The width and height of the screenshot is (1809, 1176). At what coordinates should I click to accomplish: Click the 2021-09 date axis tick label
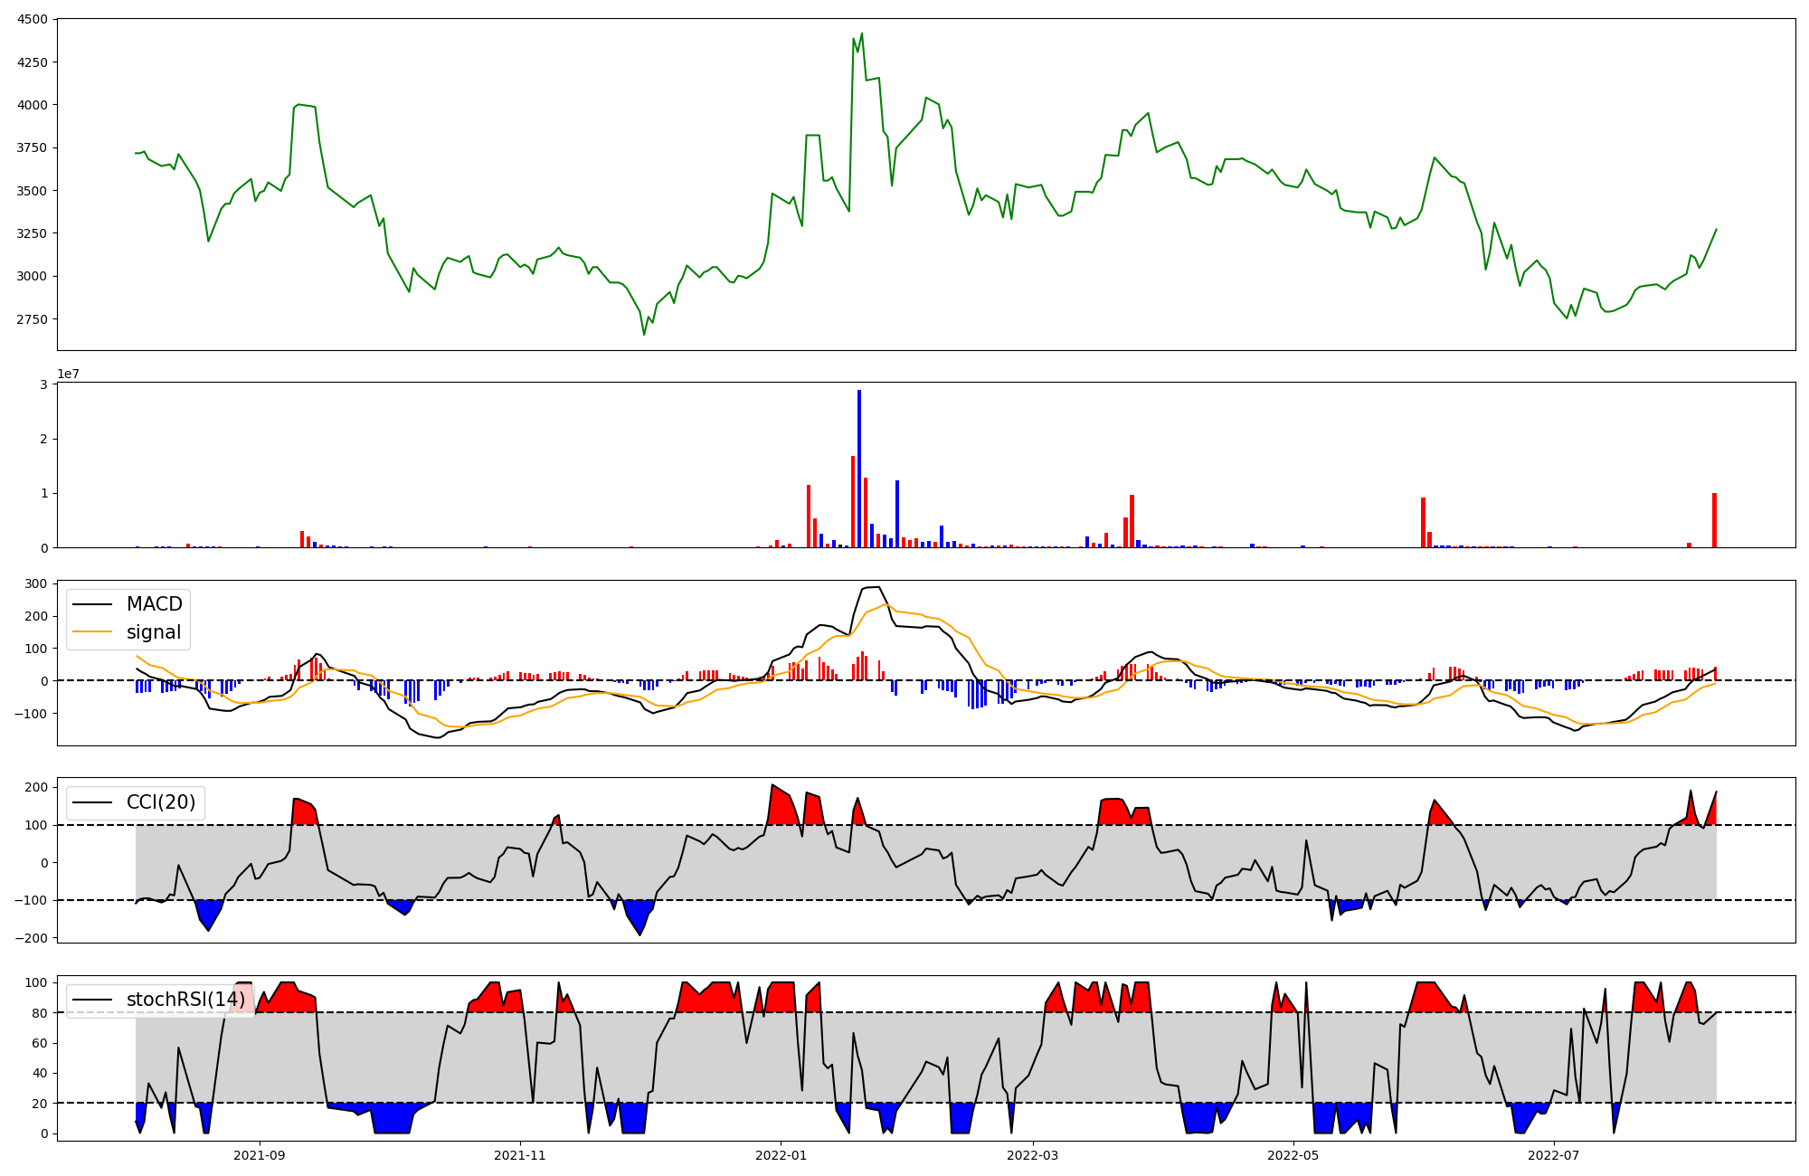pyautogui.click(x=260, y=1155)
